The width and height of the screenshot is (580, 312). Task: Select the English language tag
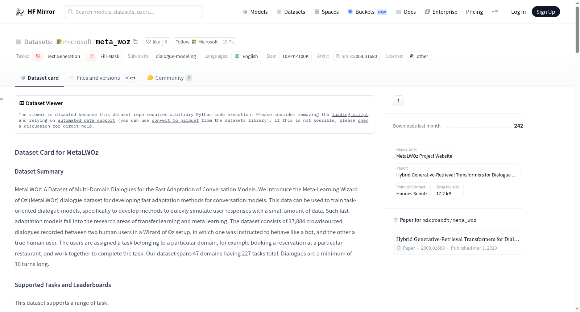(246, 56)
